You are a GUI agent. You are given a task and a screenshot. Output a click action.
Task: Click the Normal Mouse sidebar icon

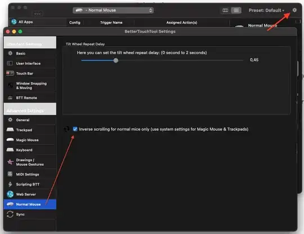coord(10,204)
